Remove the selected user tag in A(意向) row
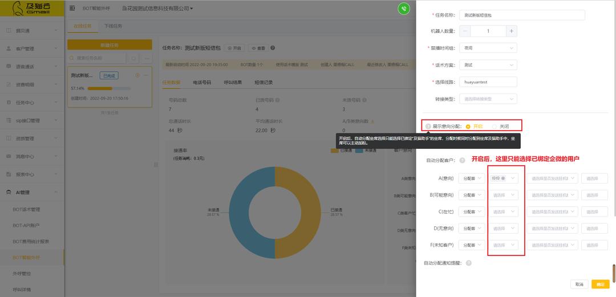This screenshot has height=297, width=616. coord(503,178)
